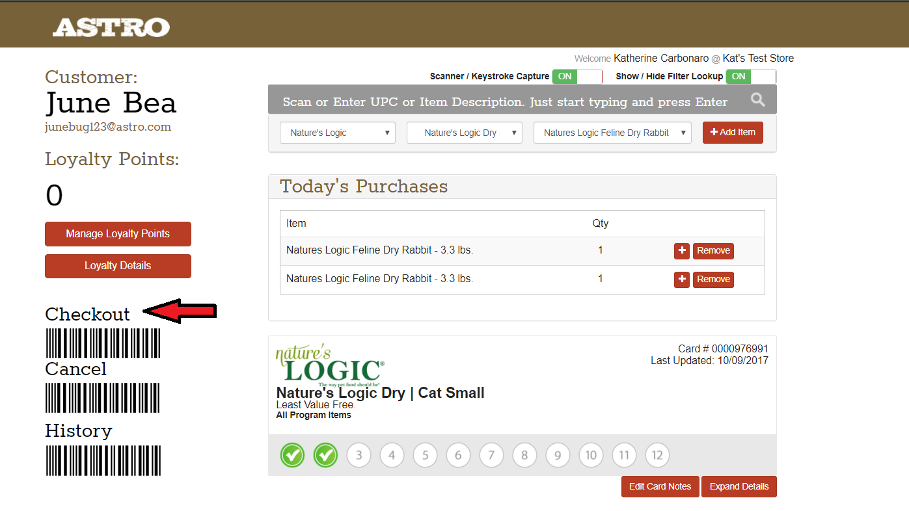Click the UPC or item description search field

(x=506, y=101)
